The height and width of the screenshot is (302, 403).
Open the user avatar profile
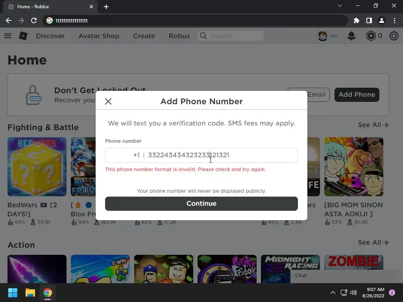323,36
